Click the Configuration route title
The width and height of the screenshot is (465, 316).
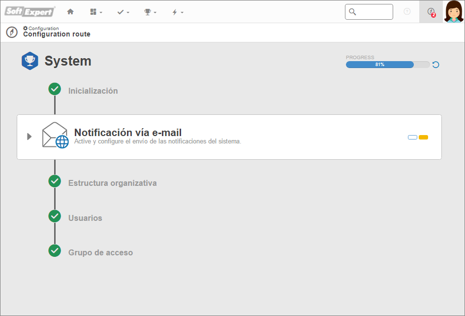click(57, 34)
